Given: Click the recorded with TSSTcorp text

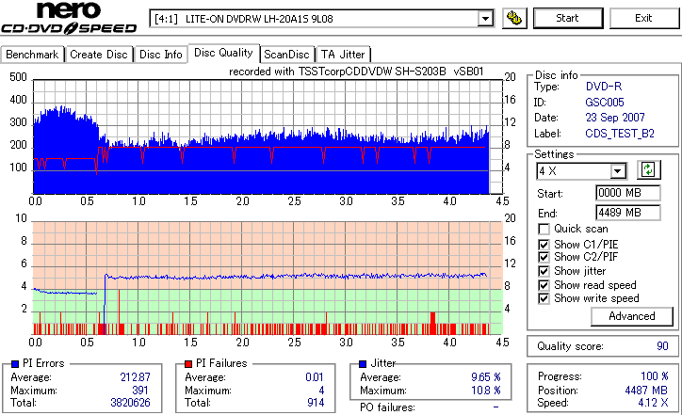Looking at the screenshot, I should pyautogui.click(x=356, y=72).
